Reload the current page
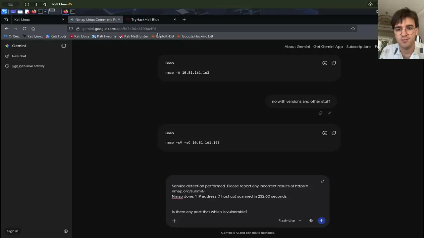The height and width of the screenshot is (238, 424). click(25, 29)
